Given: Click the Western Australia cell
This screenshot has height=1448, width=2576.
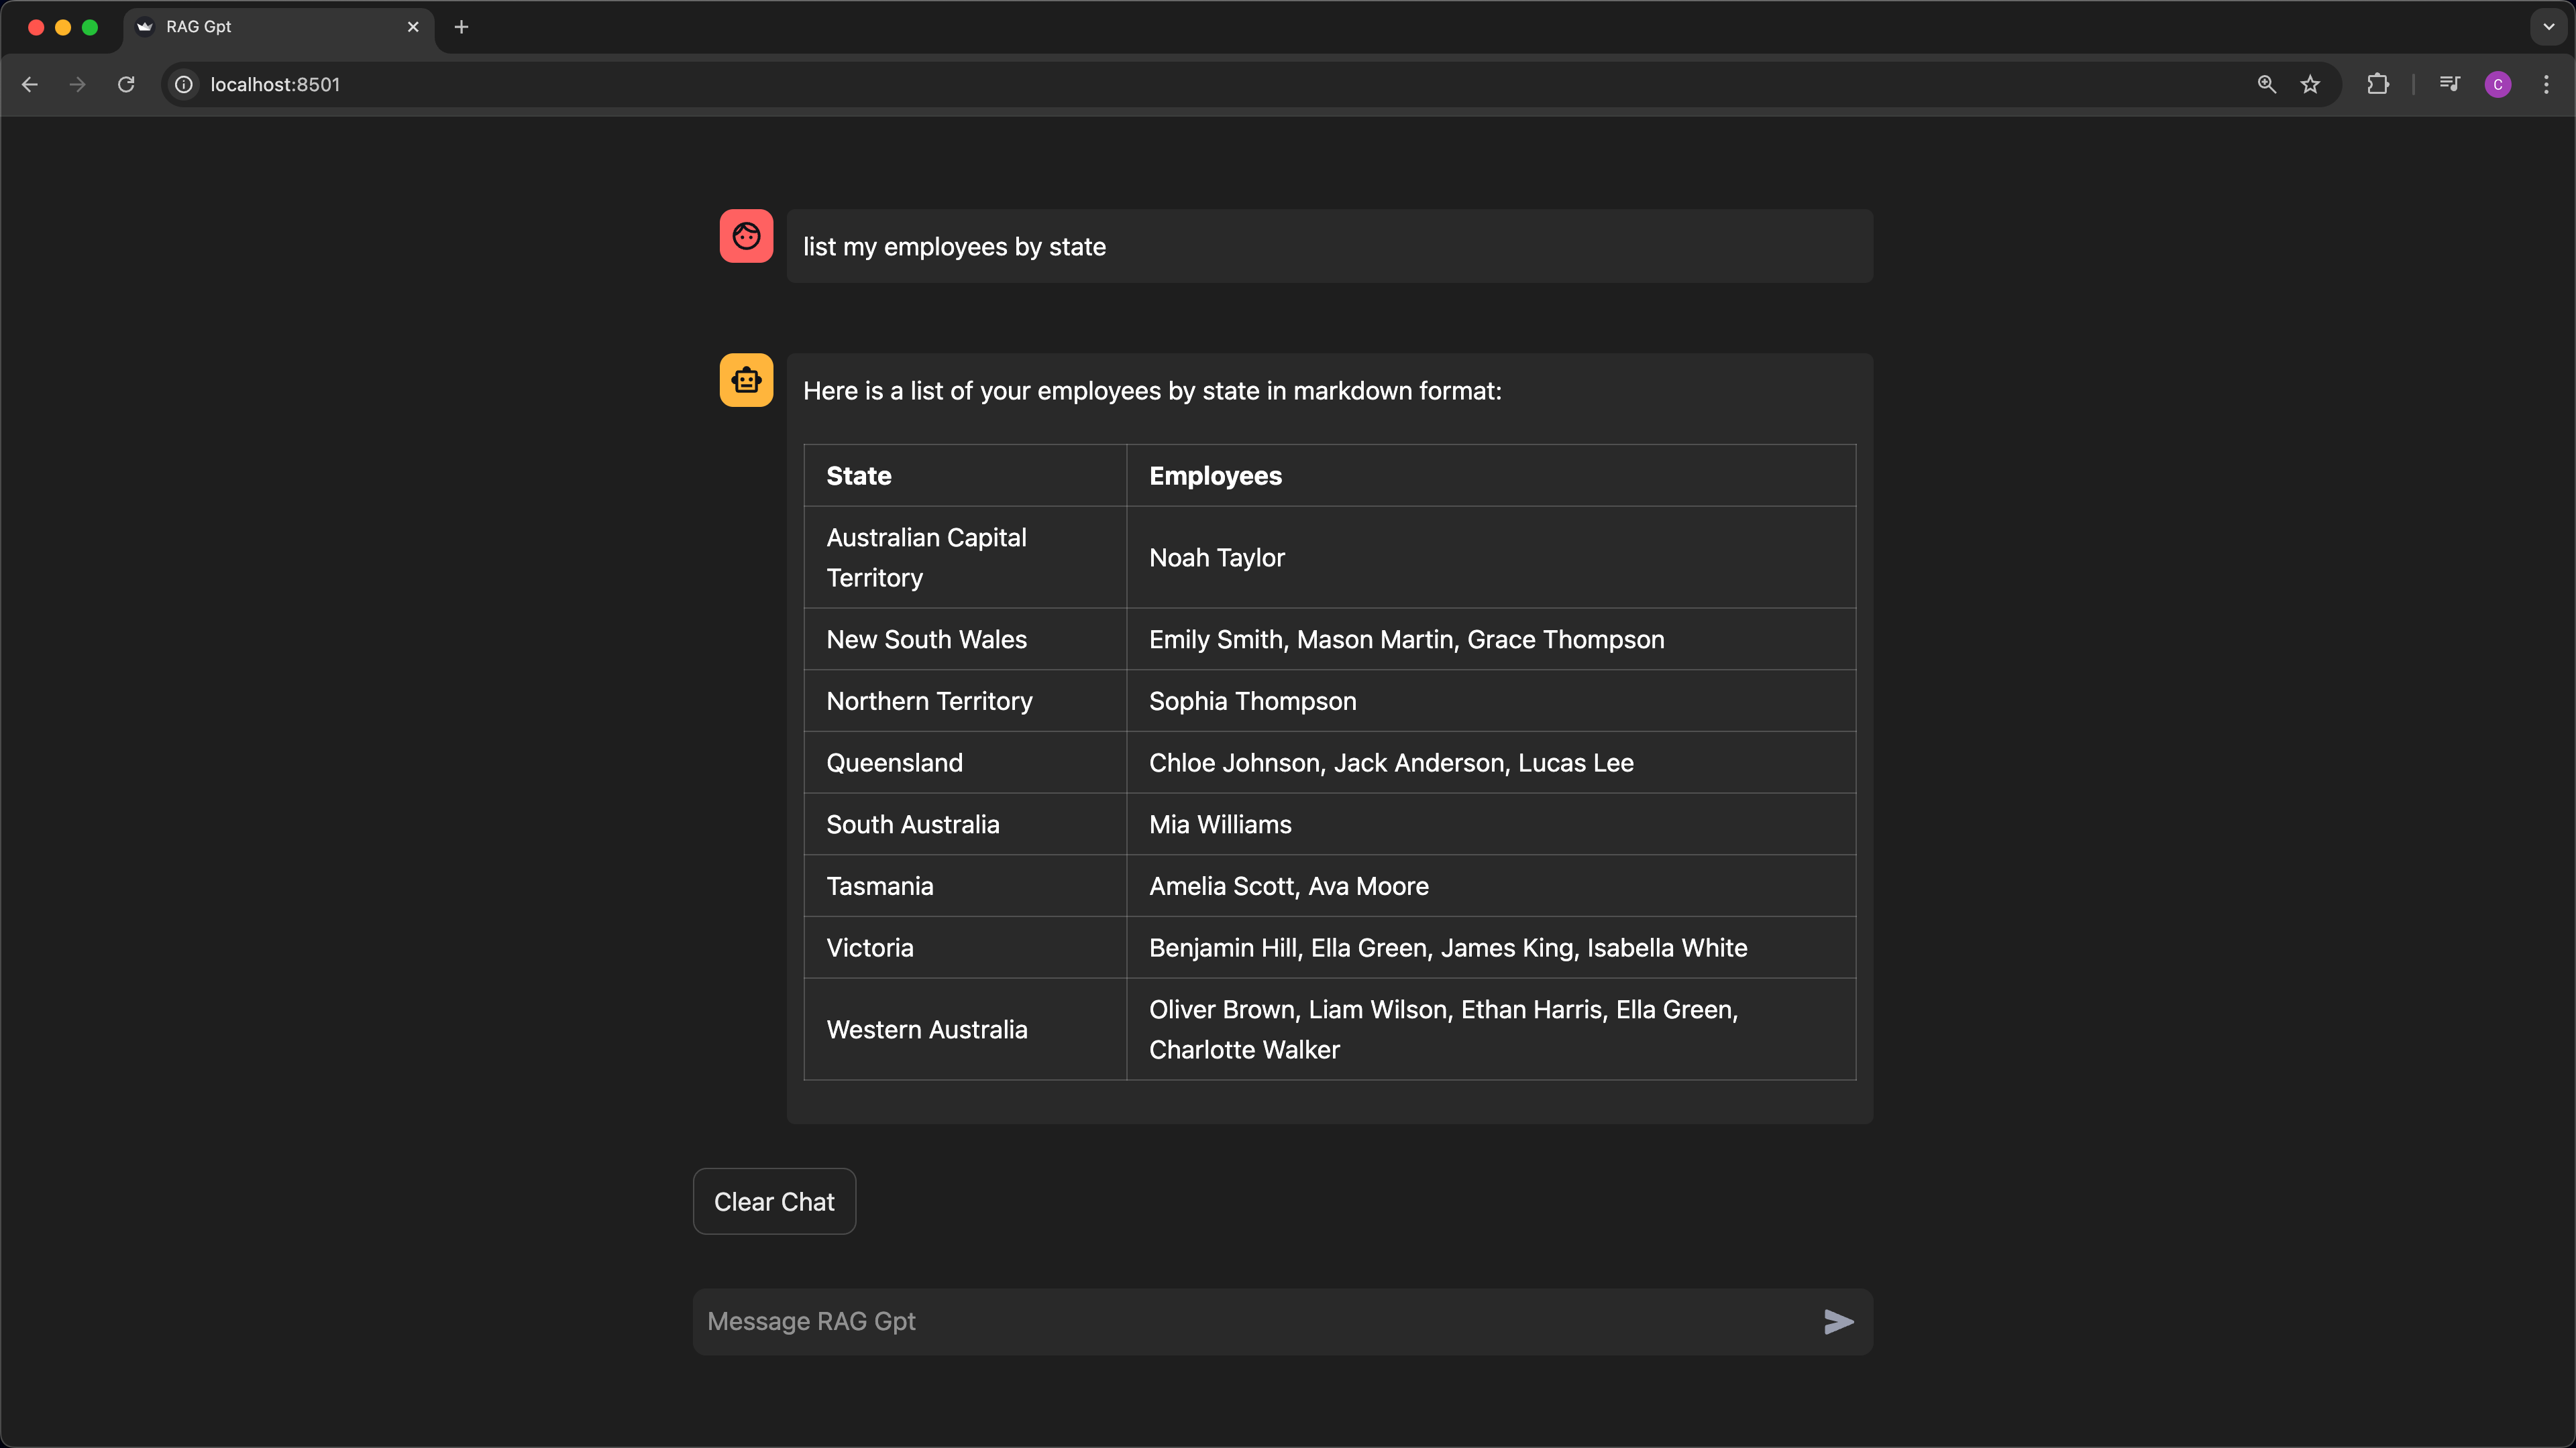Looking at the screenshot, I should (x=965, y=1029).
